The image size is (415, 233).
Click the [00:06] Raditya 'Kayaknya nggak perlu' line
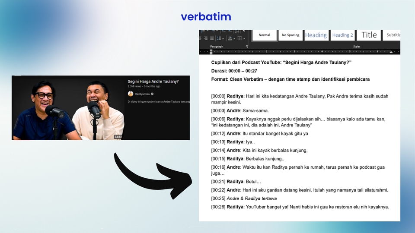(x=298, y=122)
